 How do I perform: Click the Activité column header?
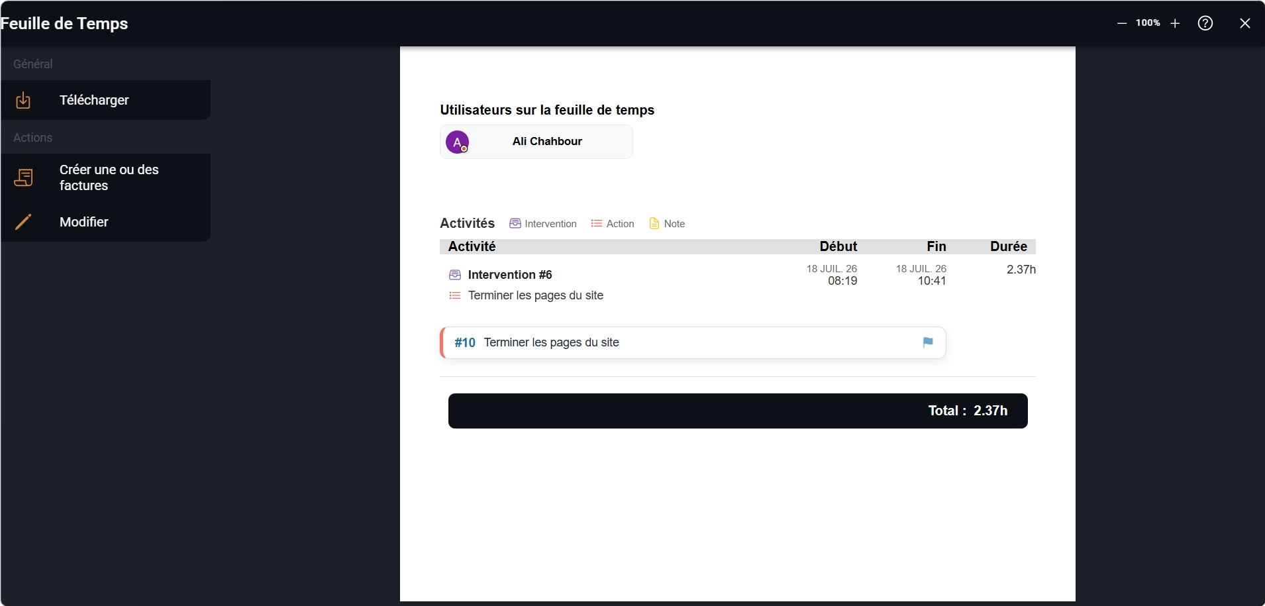click(472, 246)
